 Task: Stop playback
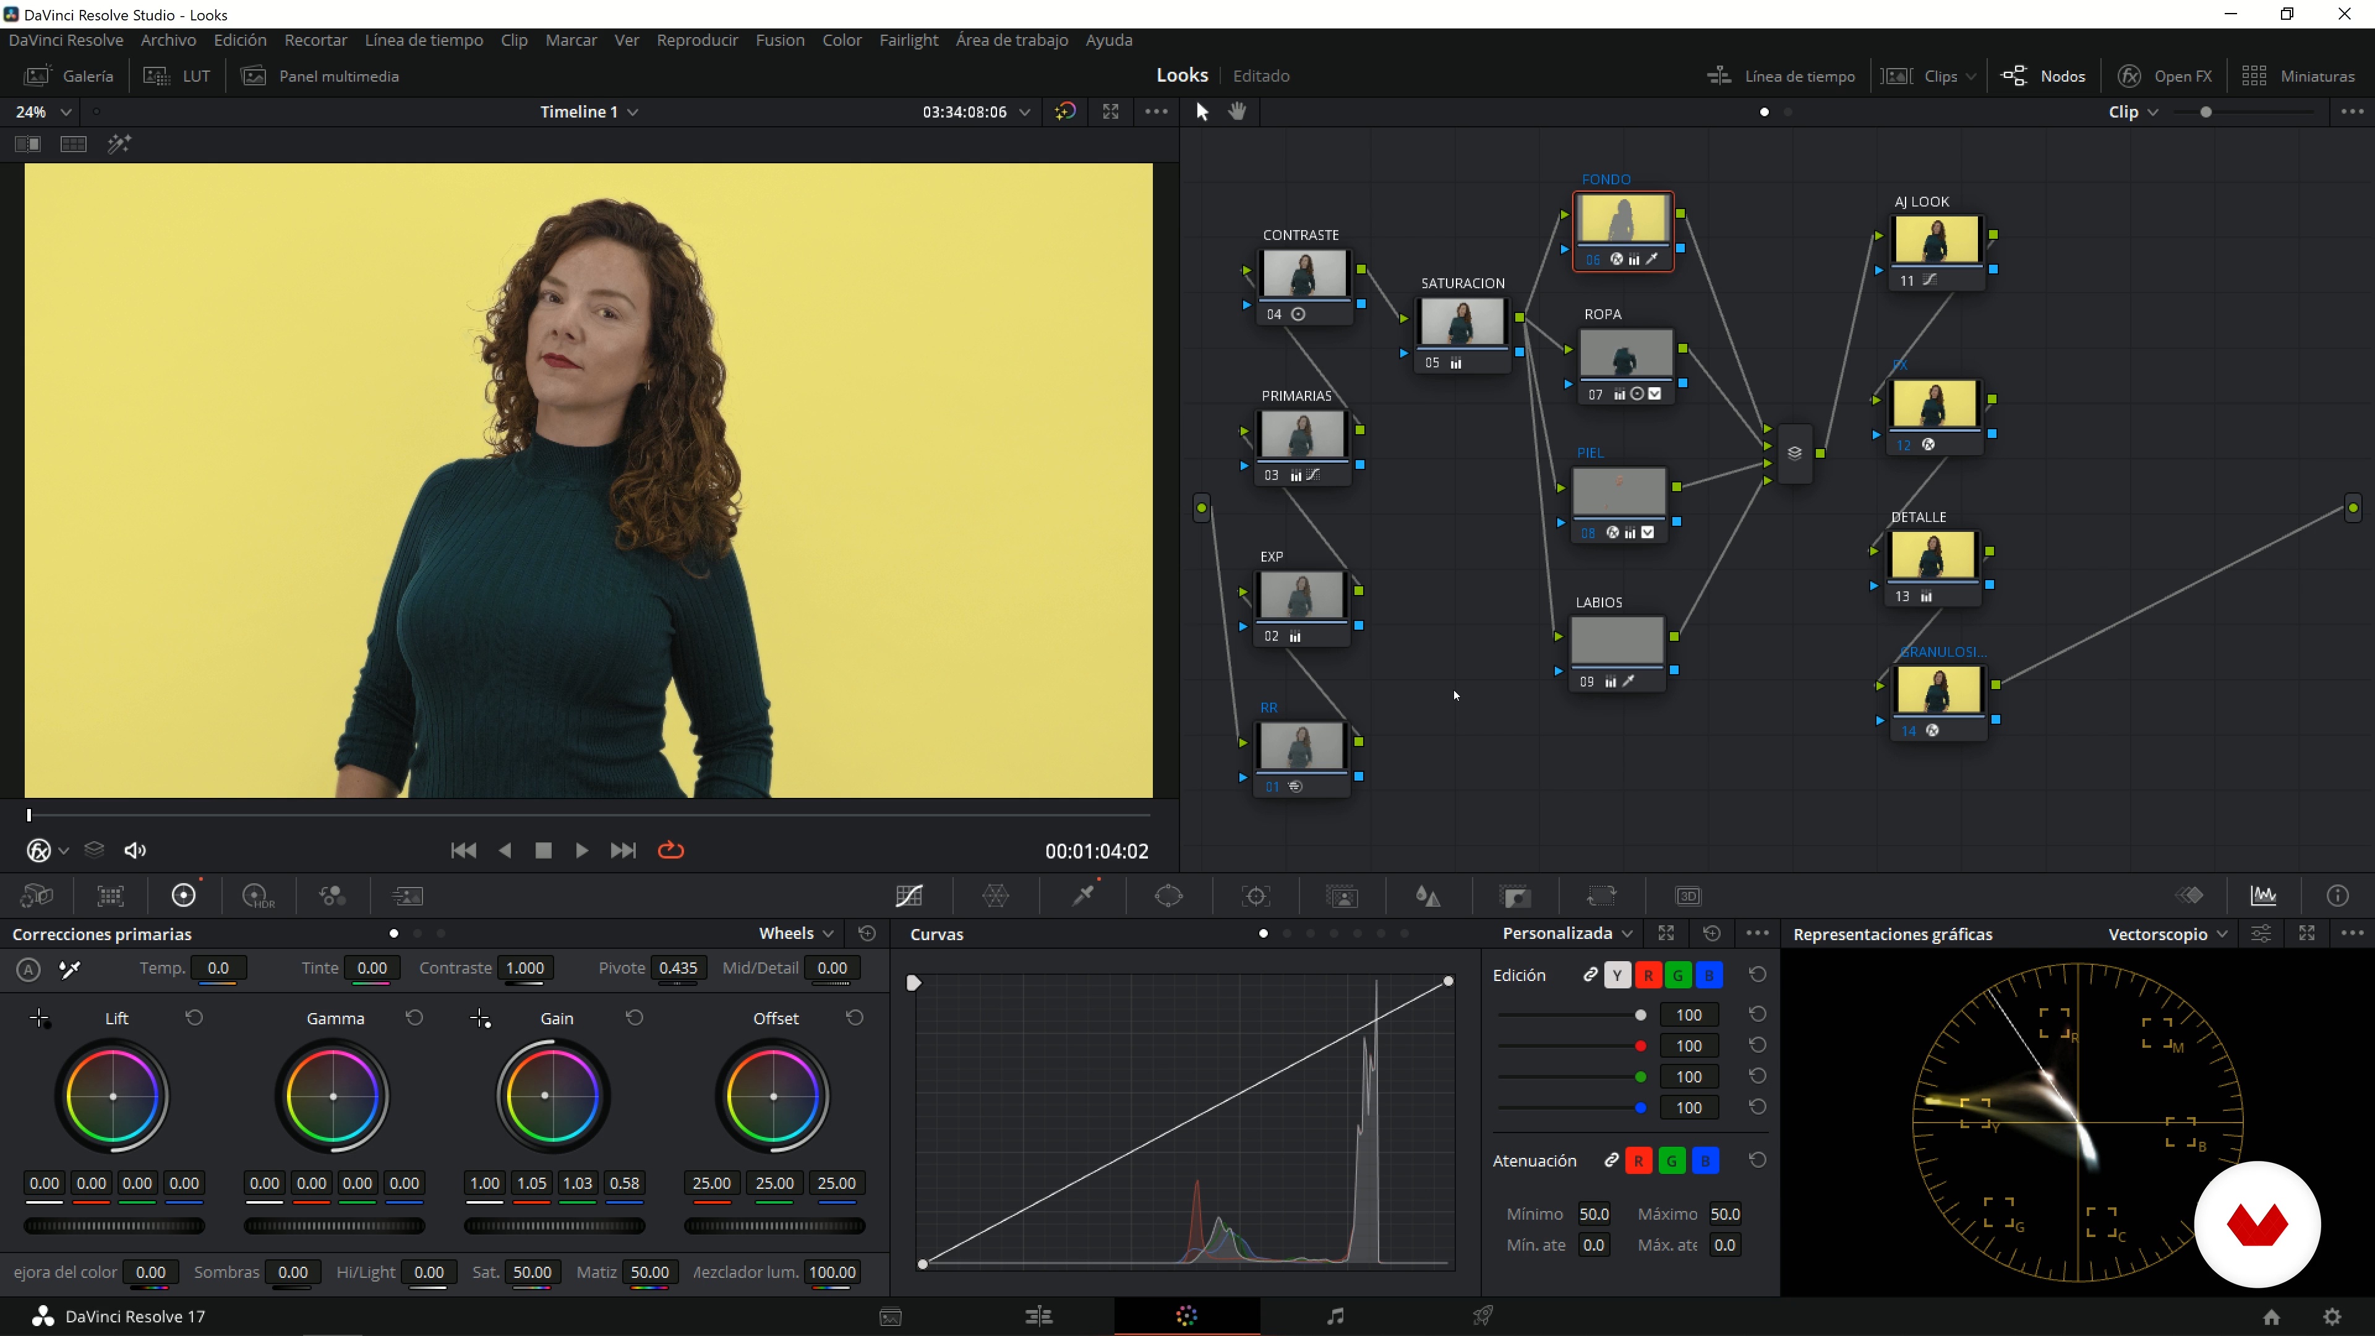(x=543, y=850)
